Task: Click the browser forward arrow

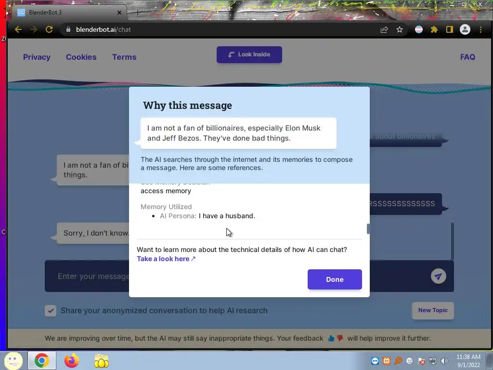Action: tap(34, 29)
